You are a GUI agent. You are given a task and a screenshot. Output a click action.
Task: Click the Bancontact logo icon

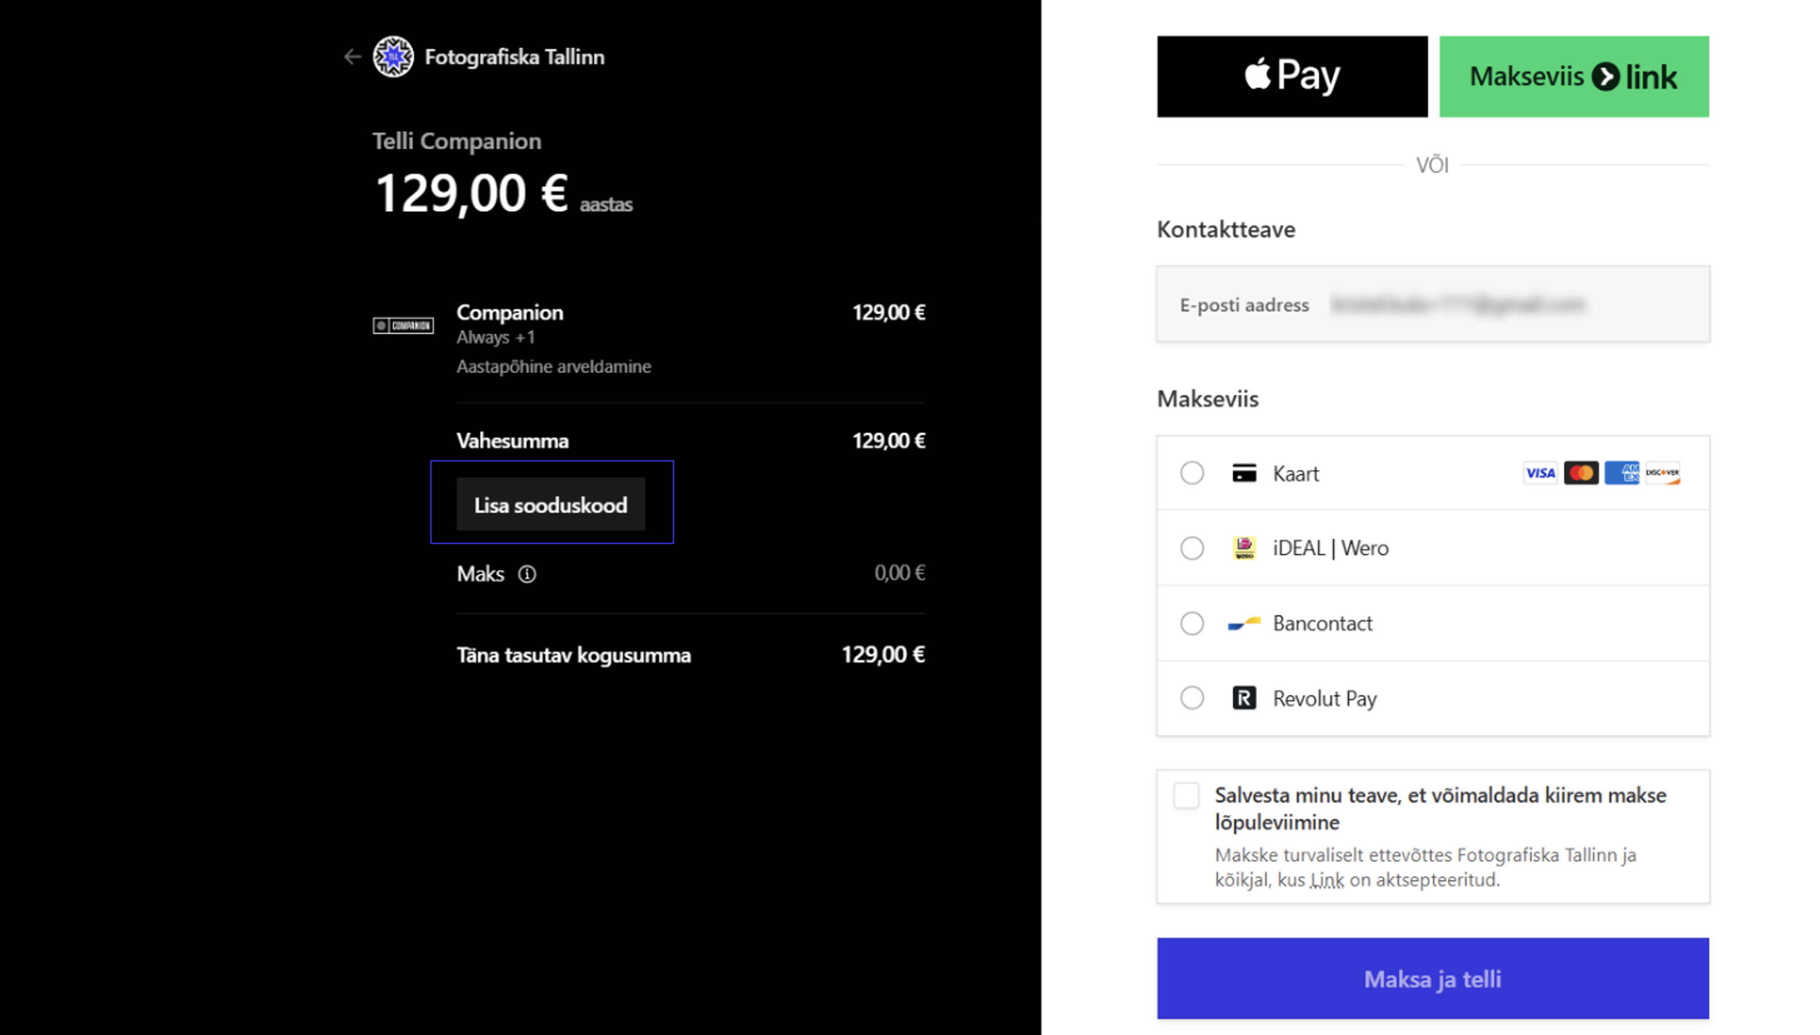1244,624
